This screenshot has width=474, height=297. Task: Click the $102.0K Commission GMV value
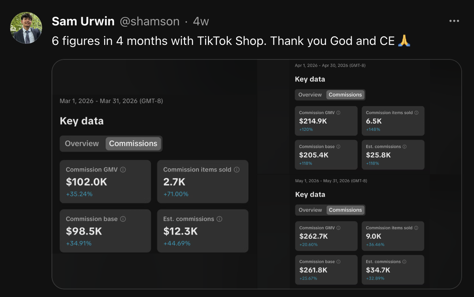point(86,182)
